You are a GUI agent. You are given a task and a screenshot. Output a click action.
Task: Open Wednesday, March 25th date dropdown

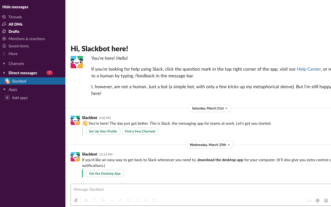tap(209, 145)
